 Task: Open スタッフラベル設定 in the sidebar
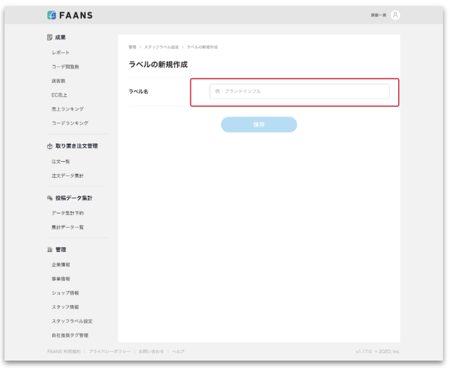[x=72, y=321]
